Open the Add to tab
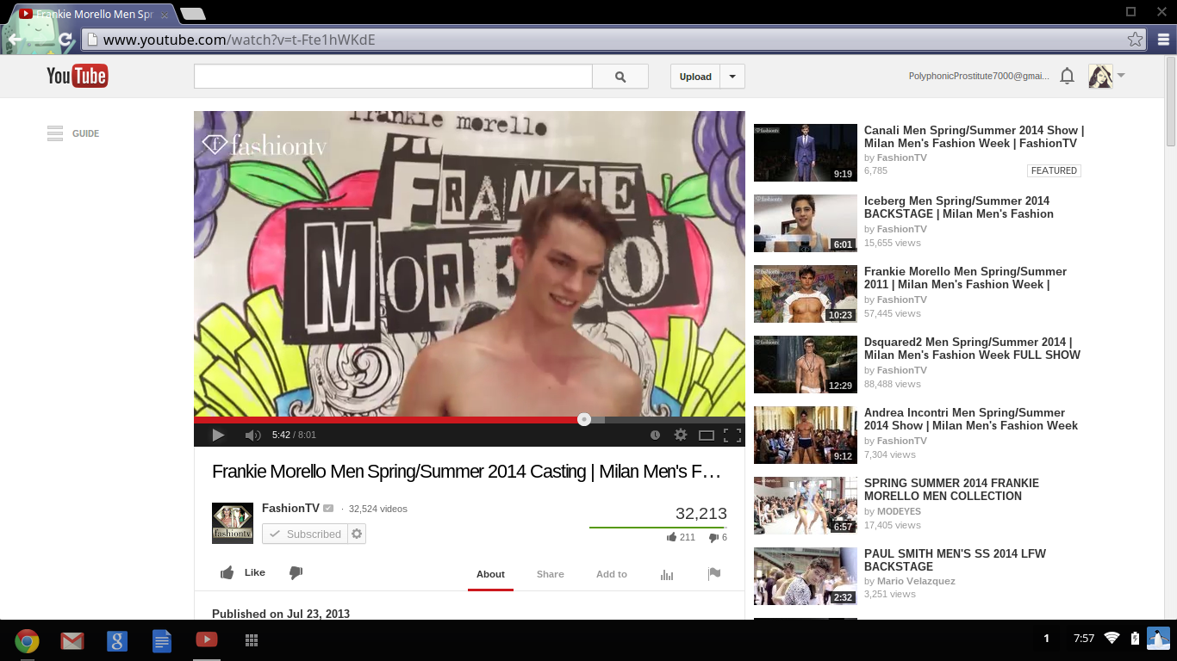 pos(612,574)
